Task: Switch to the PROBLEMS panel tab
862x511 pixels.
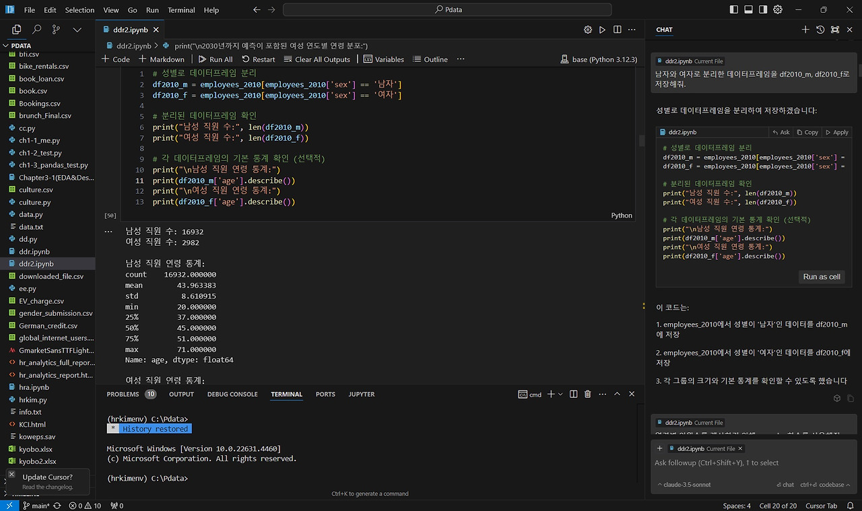Action: [x=123, y=395]
